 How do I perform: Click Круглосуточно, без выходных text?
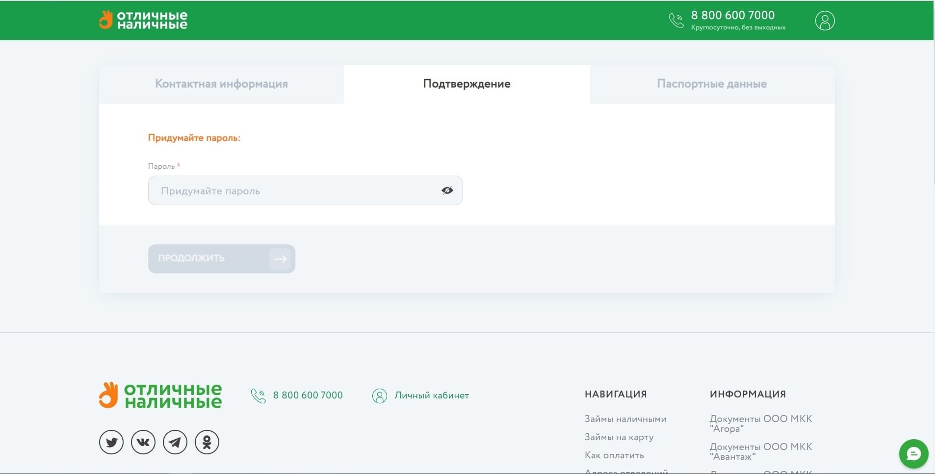click(738, 27)
